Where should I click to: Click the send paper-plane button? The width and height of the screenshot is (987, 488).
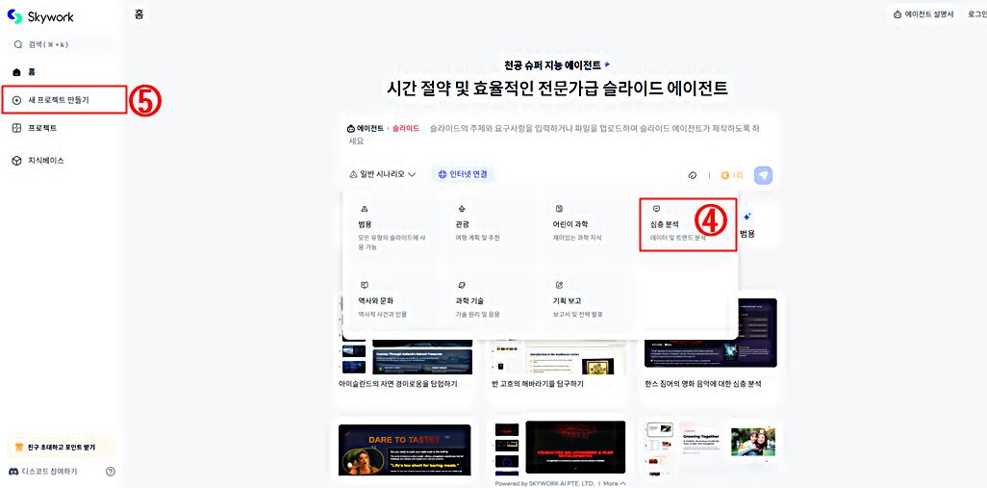tap(764, 175)
